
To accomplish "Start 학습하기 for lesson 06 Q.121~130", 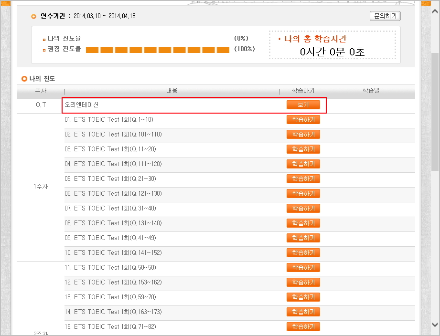I will click(303, 194).
